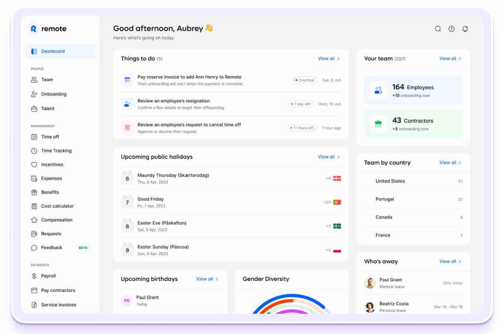Select the Dashboard menu item
Image resolution: width=501 pixels, height=334 pixels.
(60, 51)
